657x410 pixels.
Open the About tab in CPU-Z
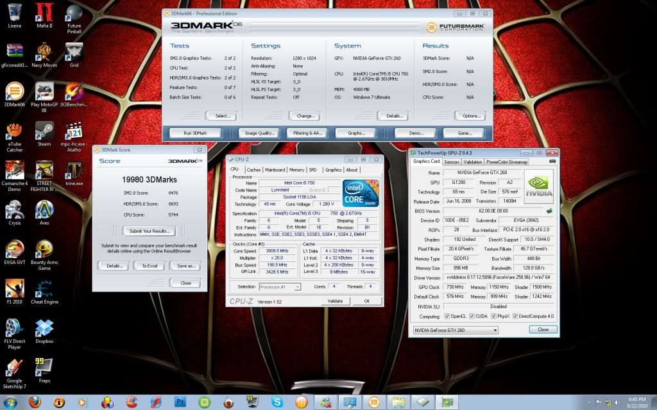(x=352, y=170)
